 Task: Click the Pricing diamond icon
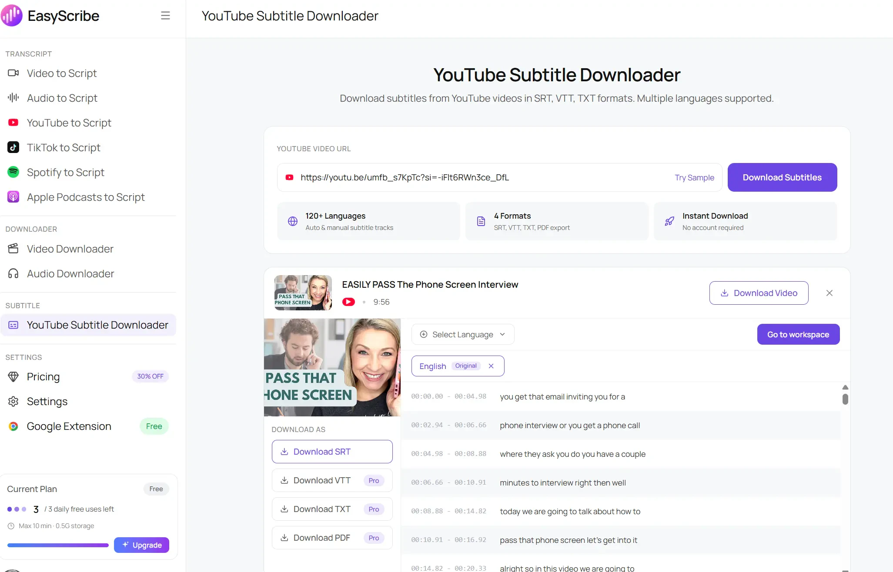click(x=13, y=376)
